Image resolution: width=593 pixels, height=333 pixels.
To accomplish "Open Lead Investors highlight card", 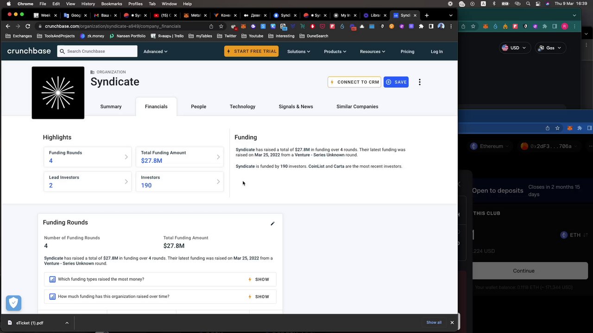I will click(88, 181).
